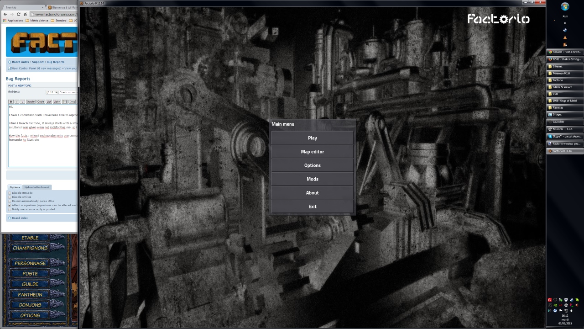Open the Bug Reports breadcrumb link
Viewport: 584px width, 329px height.
pyautogui.click(x=55, y=62)
